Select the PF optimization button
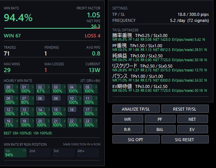Screen dimensions: 216x168 pyautogui.click(x=160, y=119)
